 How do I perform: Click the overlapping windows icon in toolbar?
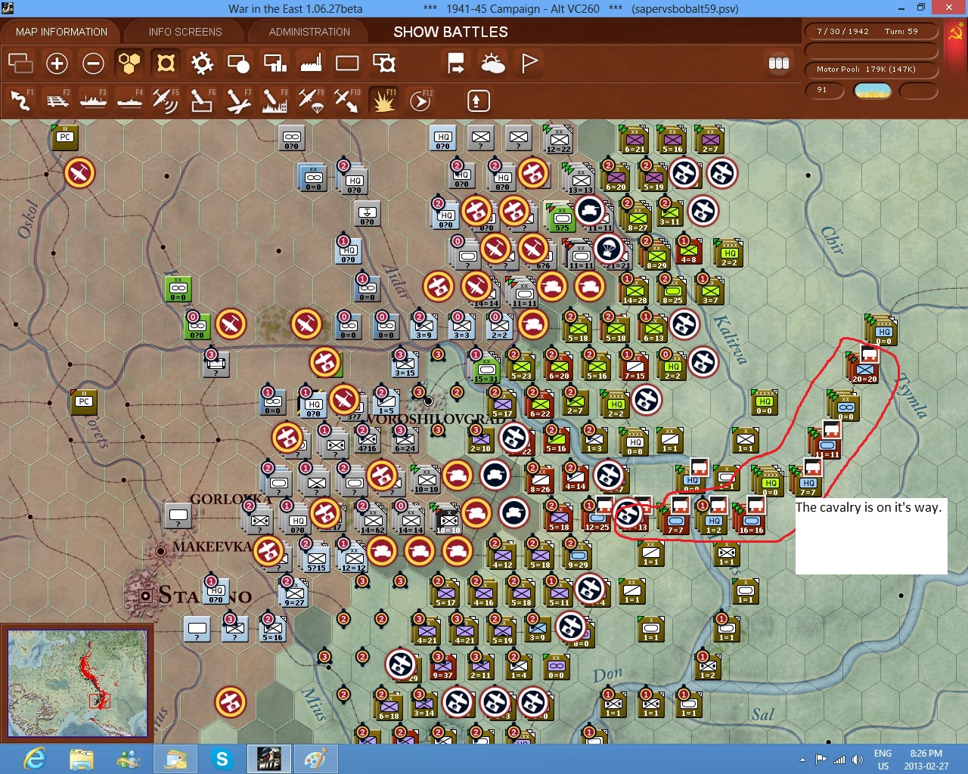pyautogui.click(x=20, y=63)
